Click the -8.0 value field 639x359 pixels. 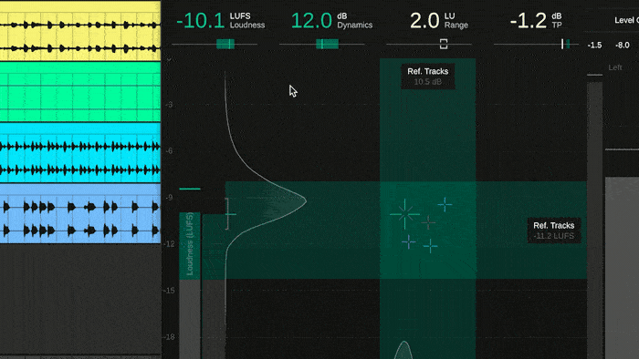click(623, 46)
